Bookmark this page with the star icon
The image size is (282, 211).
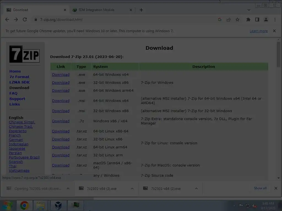[237, 20]
